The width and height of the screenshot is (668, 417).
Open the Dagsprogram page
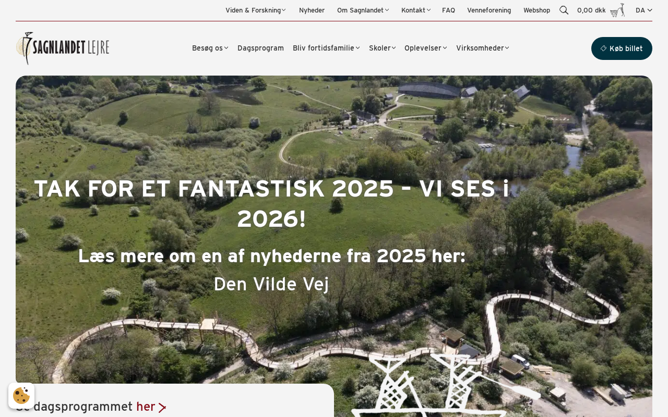pos(260,48)
